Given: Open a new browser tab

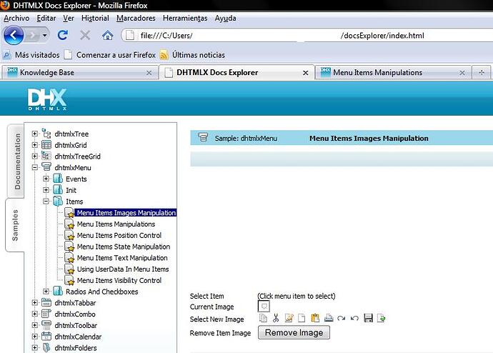Looking at the screenshot, I should (x=482, y=73).
